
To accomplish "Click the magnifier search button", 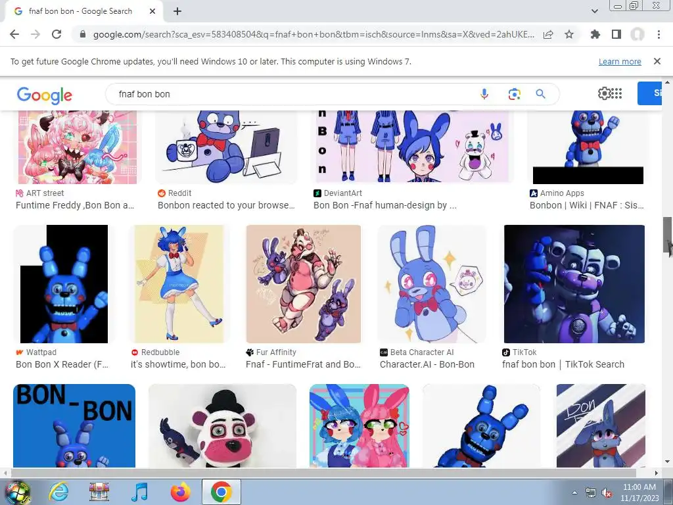I will 540,93.
